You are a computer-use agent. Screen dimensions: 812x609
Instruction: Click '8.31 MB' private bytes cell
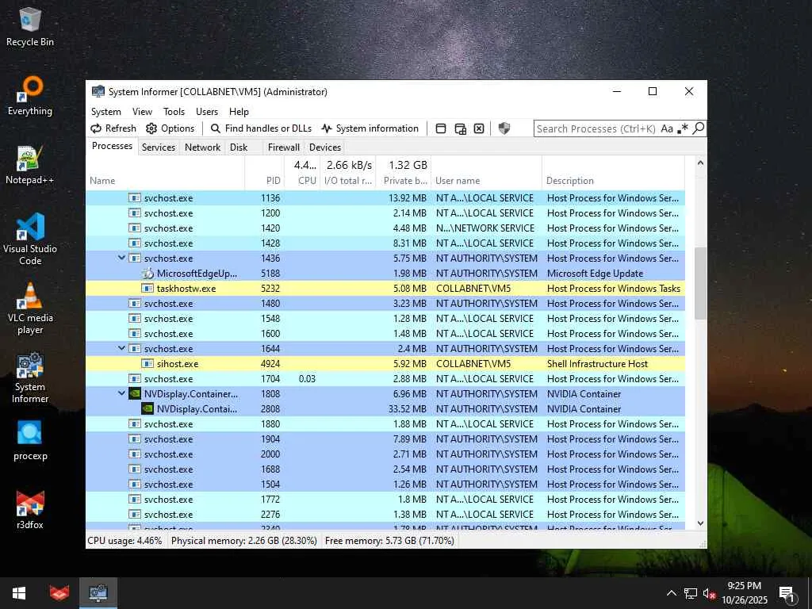pyautogui.click(x=410, y=243)
